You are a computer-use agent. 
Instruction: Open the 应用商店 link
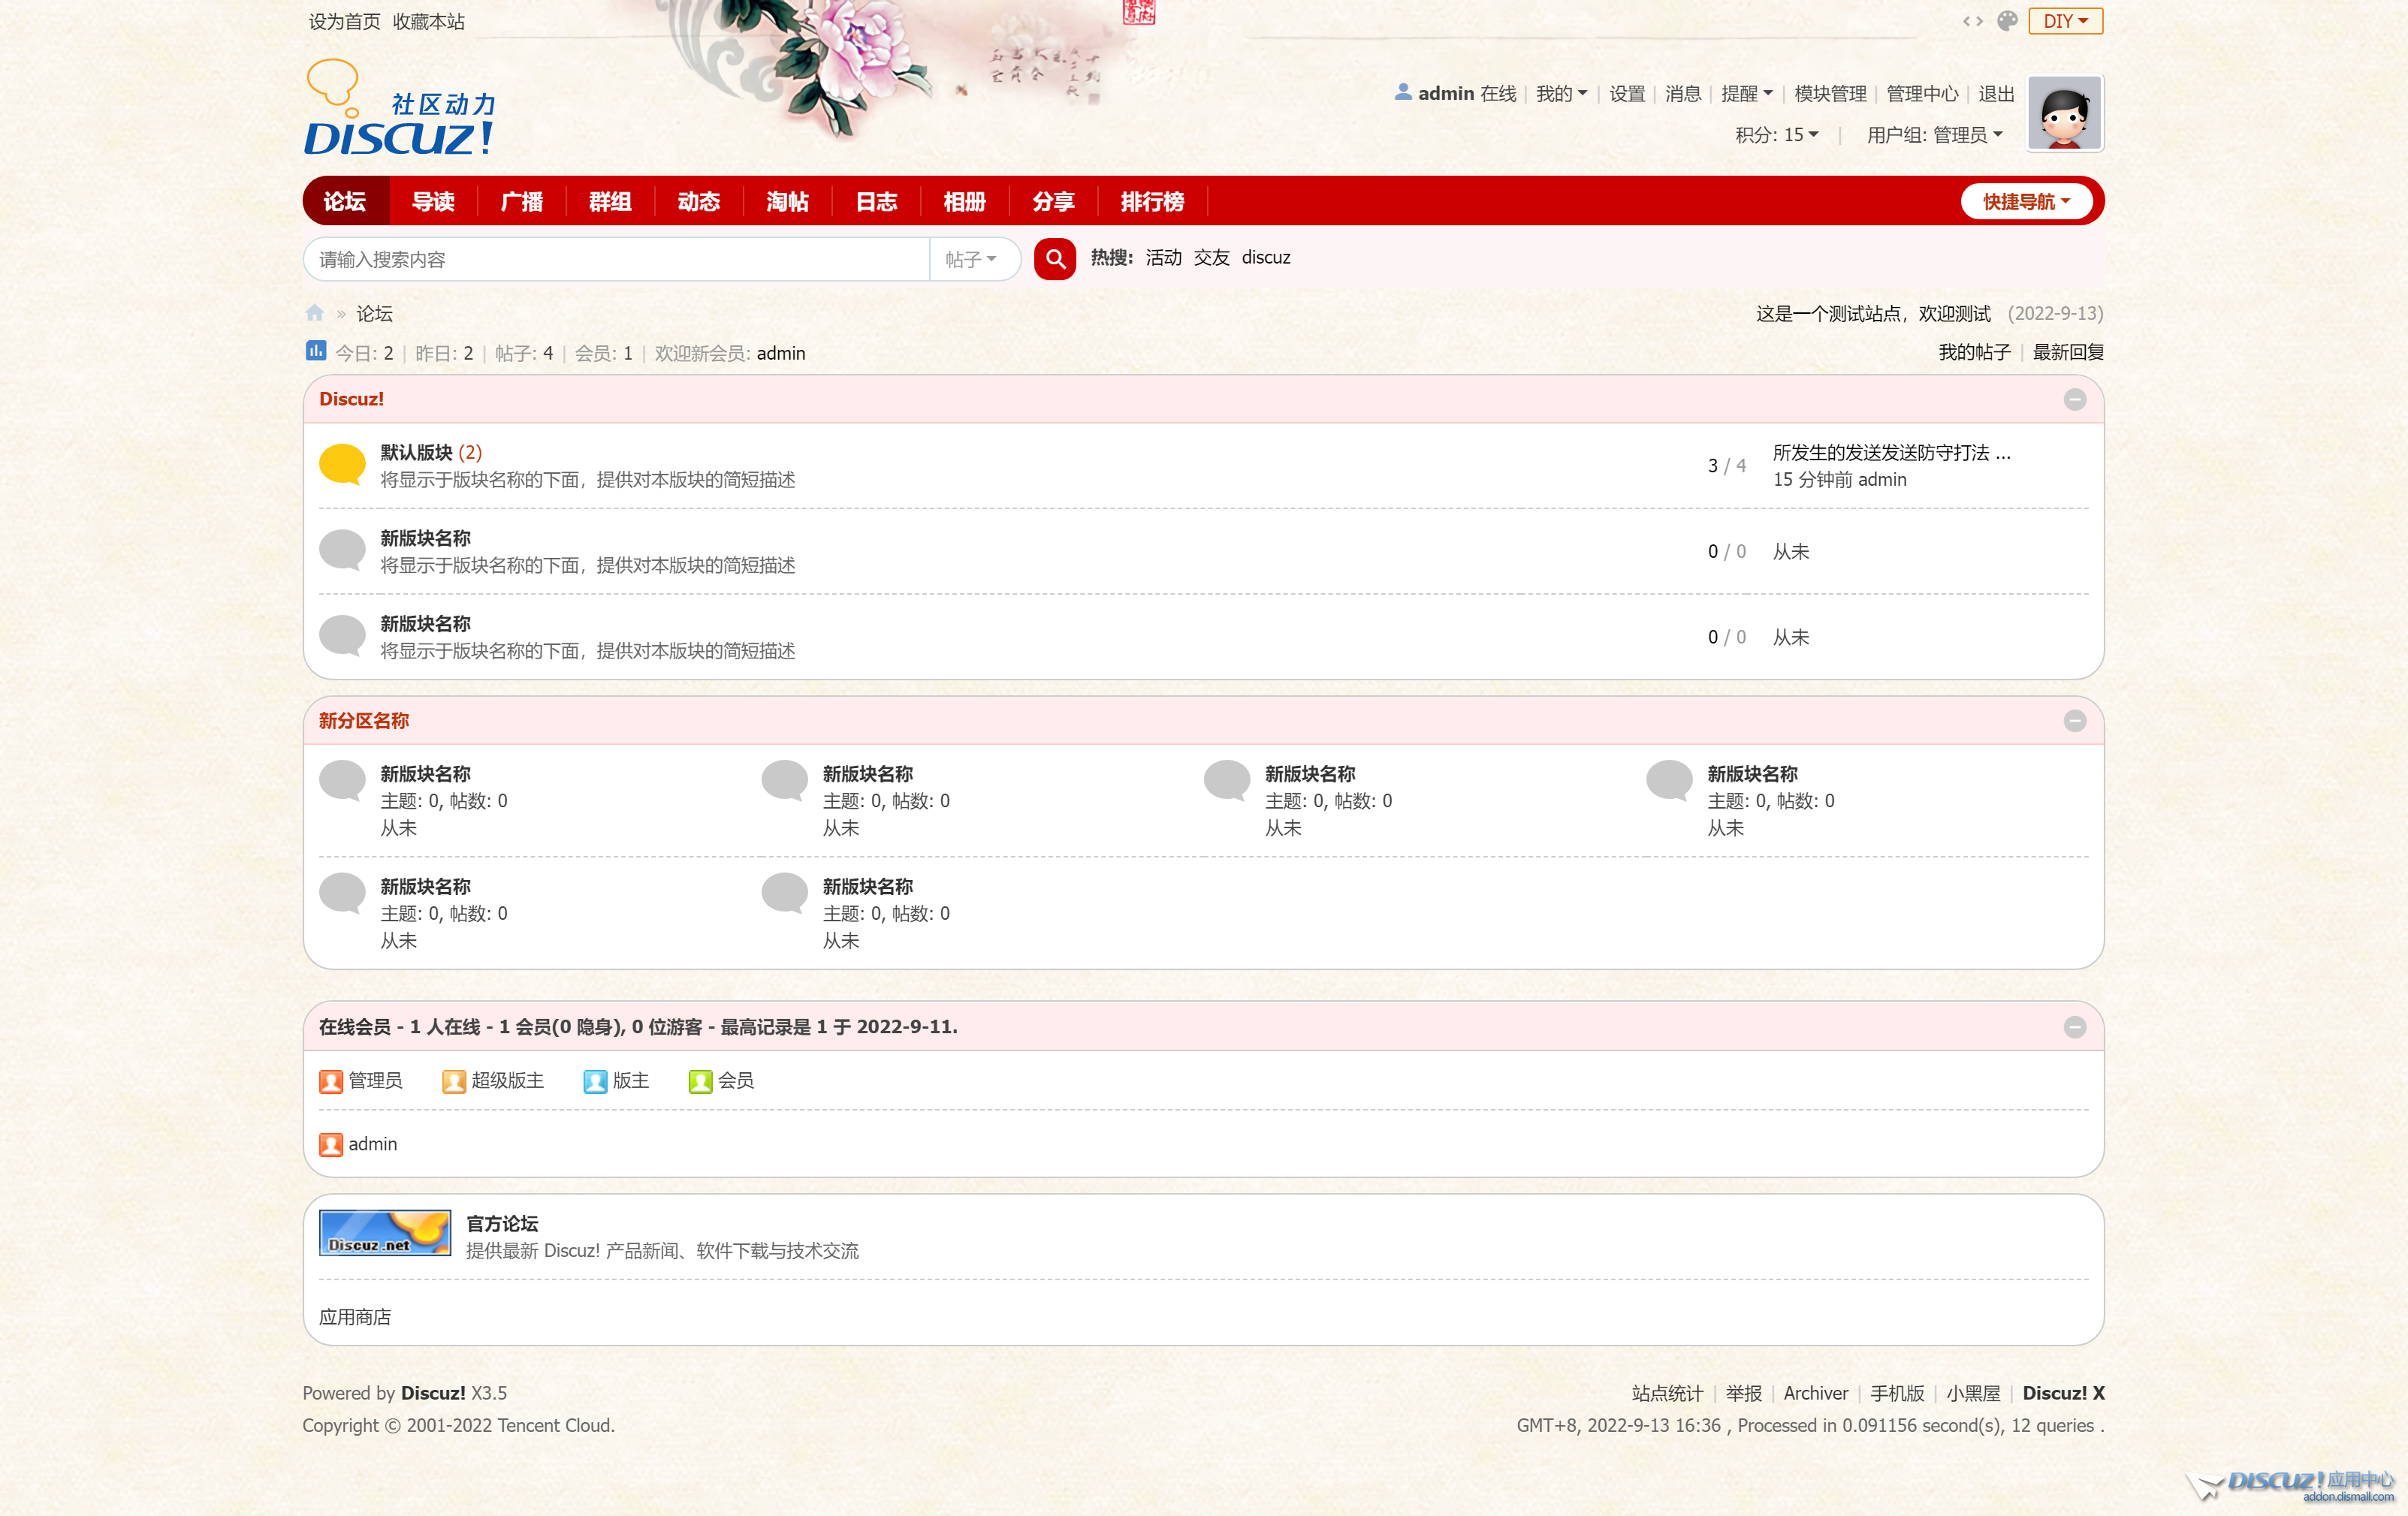(355, 1317)
